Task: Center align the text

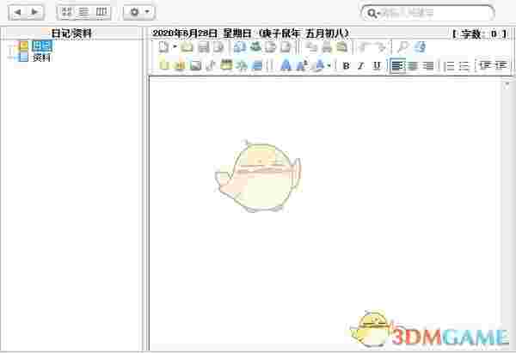Action: [413, 66]
